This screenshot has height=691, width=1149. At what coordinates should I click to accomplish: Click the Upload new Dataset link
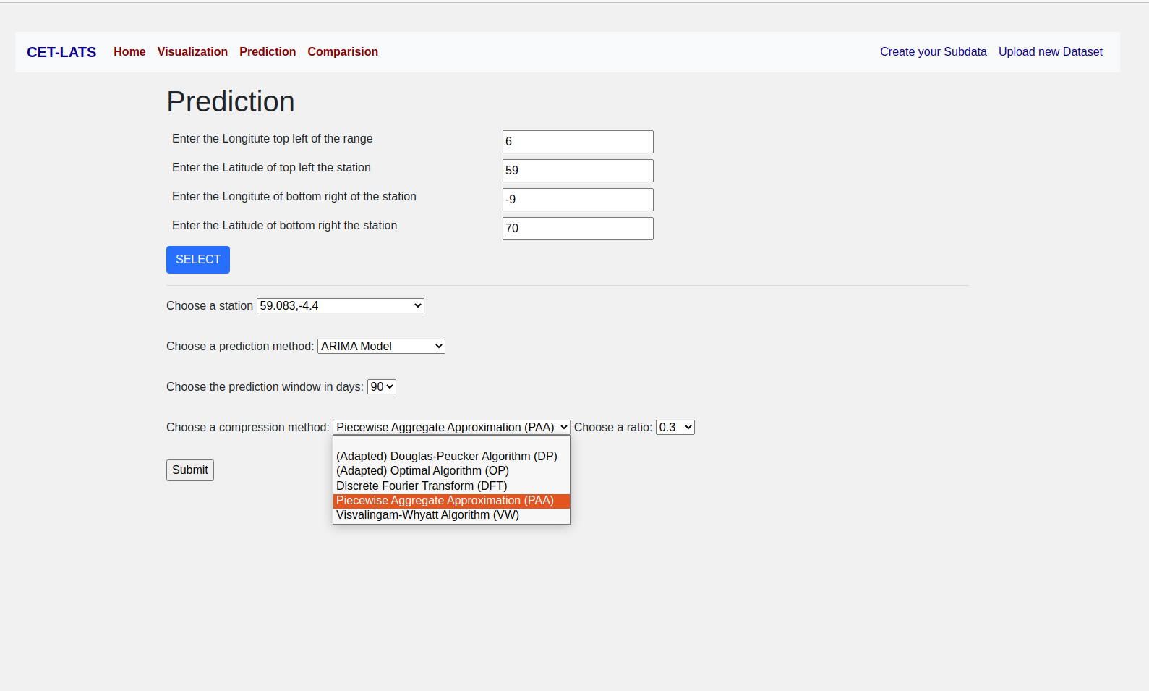tap(1050, 52)
